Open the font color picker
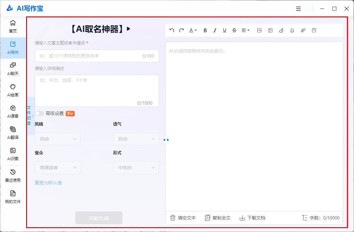This screenshot has width=354, height=232. [193, 30]
